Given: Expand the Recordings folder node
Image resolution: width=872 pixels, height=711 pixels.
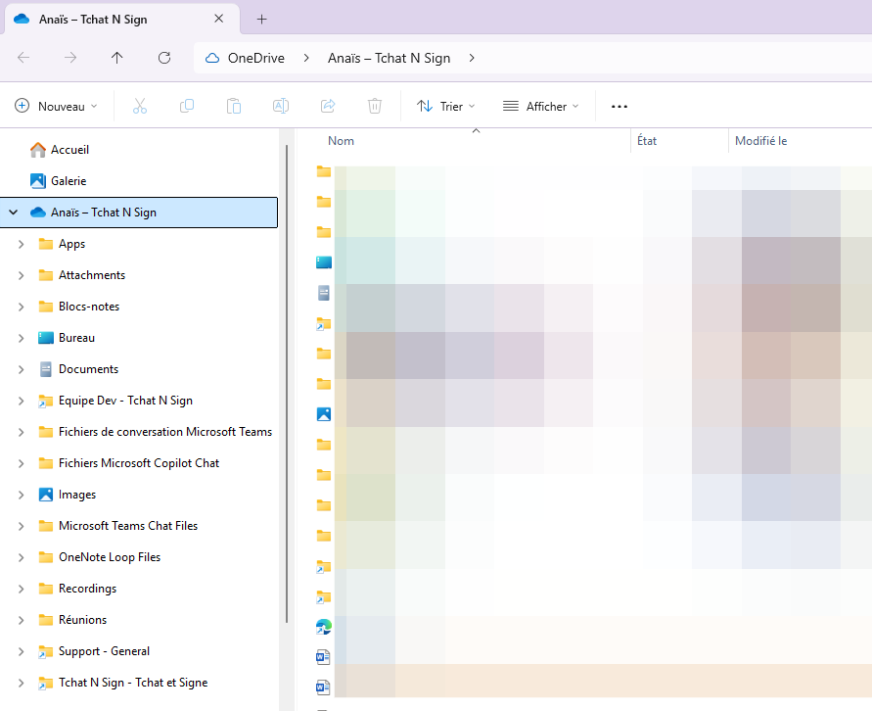Looking at the screenshot, I should (x=22, y=589).
